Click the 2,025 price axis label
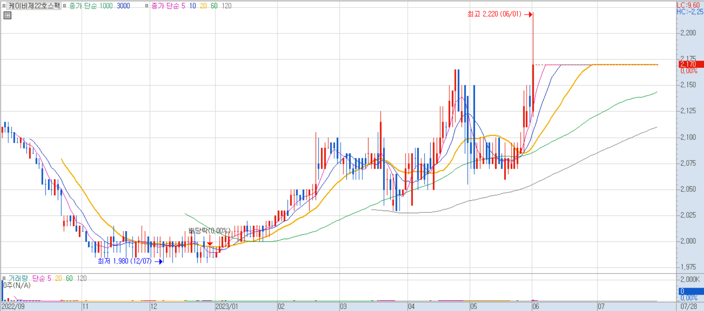Image resolution: width=704 pixels, height=311 pixels. coord(688,215)
